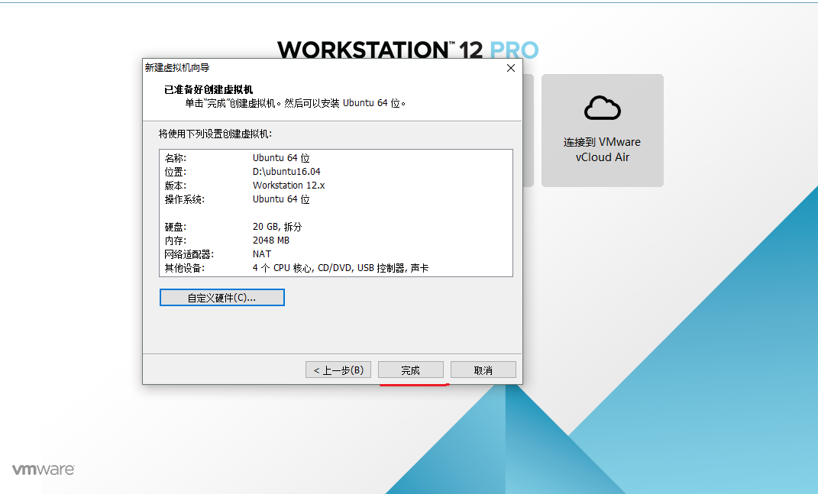Open 自定义硬件(C)... customize hardware
This screenshot has width=818, height=494.
[x=221, y=297]
